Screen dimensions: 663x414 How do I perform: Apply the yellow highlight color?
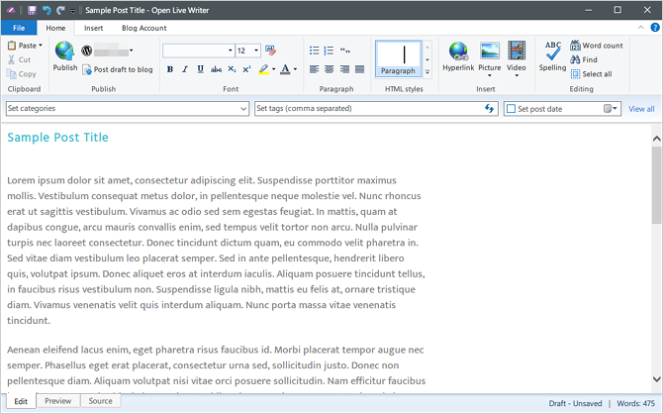264,69
